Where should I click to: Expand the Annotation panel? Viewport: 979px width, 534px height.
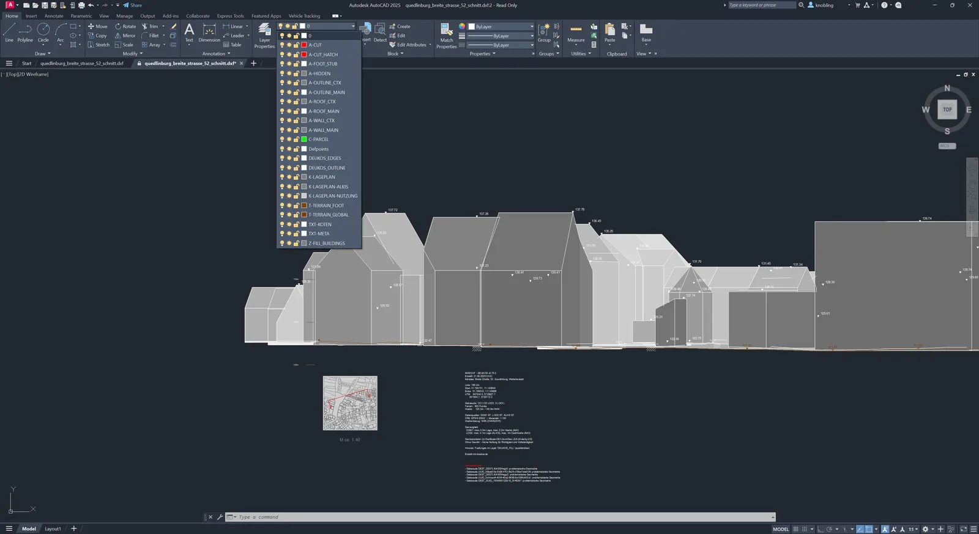point(216,54)
